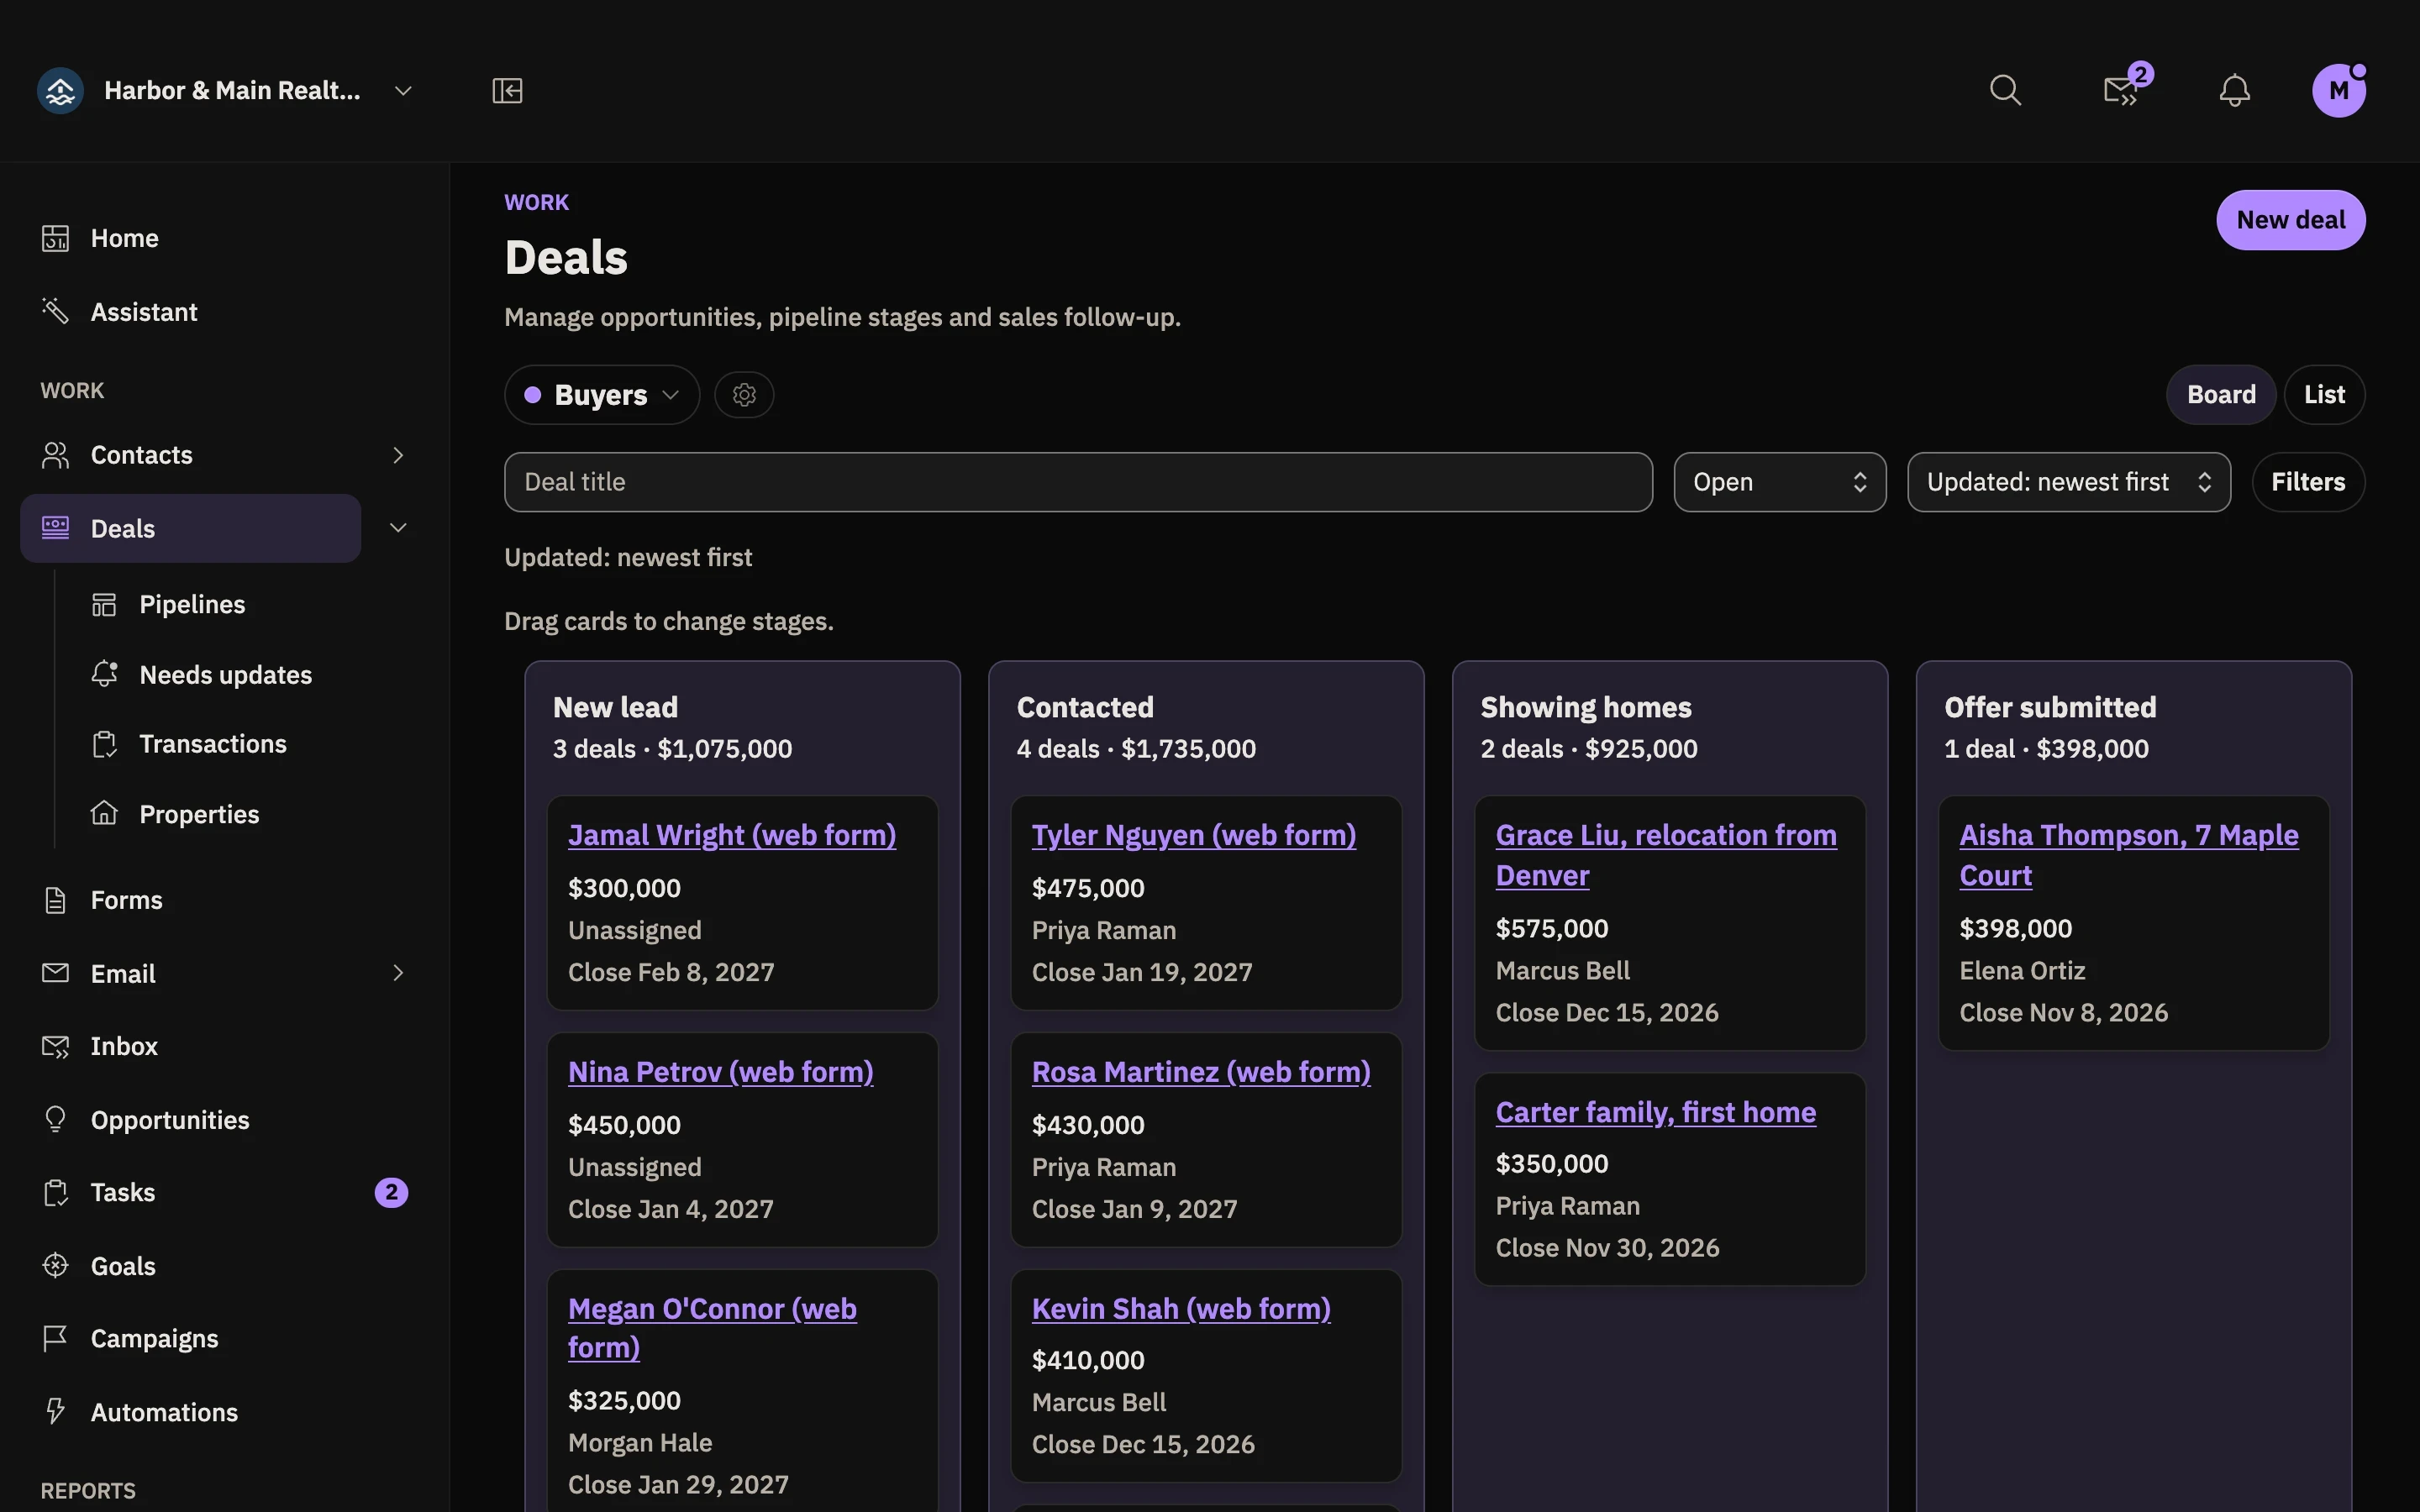
Task: Click the Tasks clipboard icon
Action: click(x=55, y=1192)
